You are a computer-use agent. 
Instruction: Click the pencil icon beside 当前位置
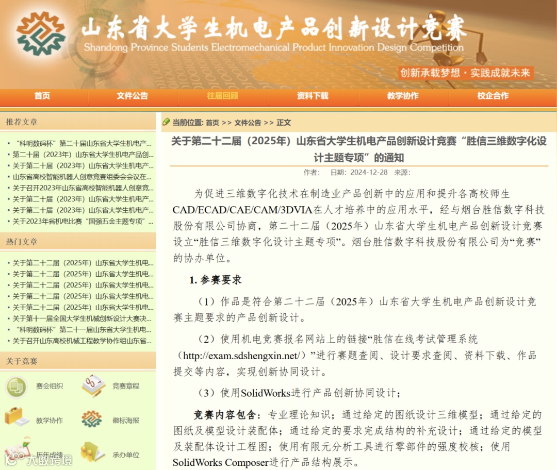pyautogui.click(x=166, y=122)
